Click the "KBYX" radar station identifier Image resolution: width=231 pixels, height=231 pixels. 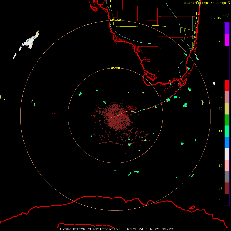132,229
